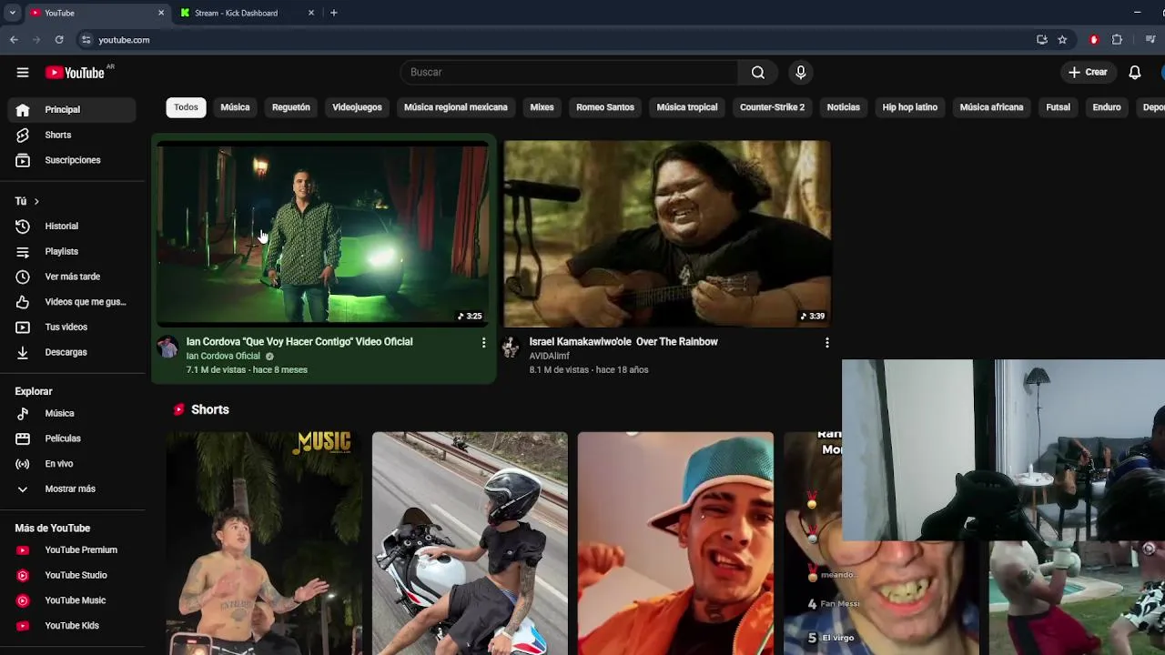Open options menu for Ian Cordova video

(483, 343)
